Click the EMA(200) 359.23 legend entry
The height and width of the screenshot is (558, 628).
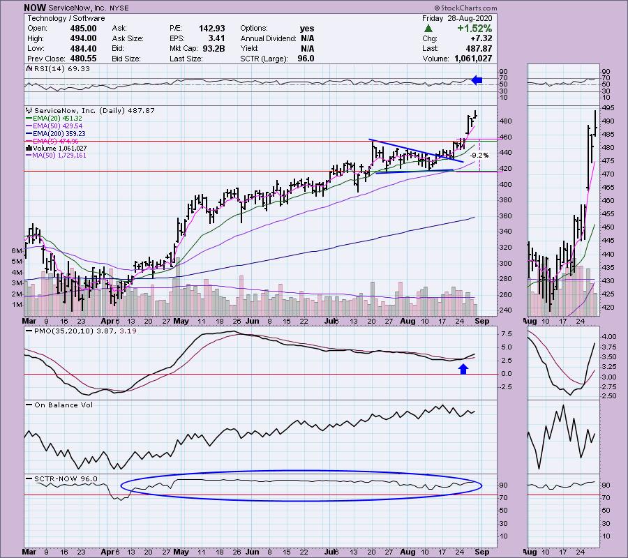(60, 134)
